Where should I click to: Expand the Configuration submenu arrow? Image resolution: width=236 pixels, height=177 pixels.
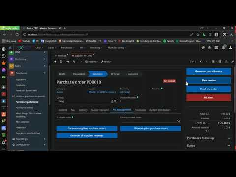coord(45,145)
